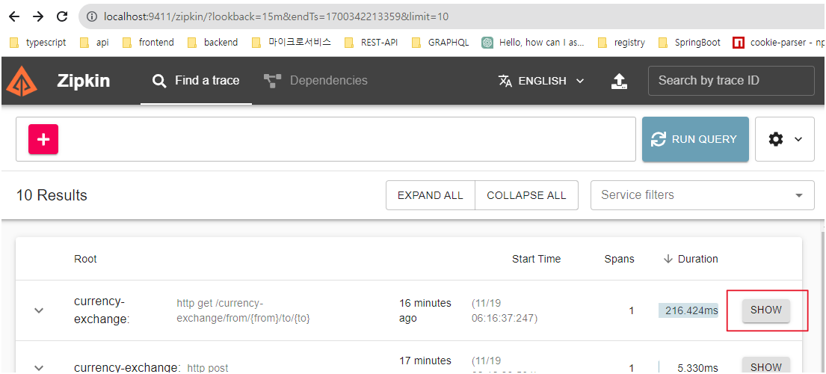Viewport: 826px width, 374px height.
Task: Open the api bookmark folder
Action: (x=94, y=43)
